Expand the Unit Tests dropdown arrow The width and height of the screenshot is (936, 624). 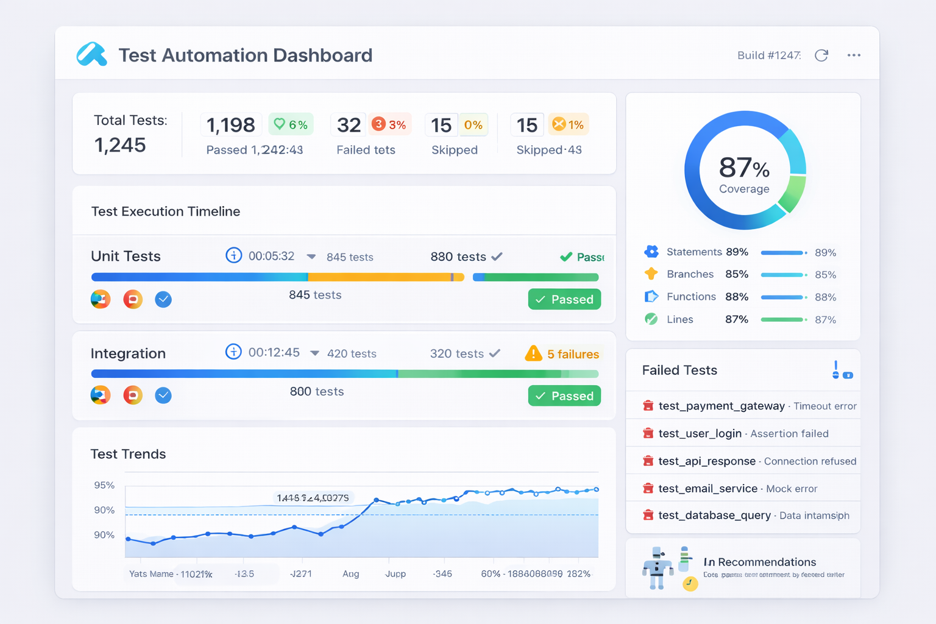[311, 257]
